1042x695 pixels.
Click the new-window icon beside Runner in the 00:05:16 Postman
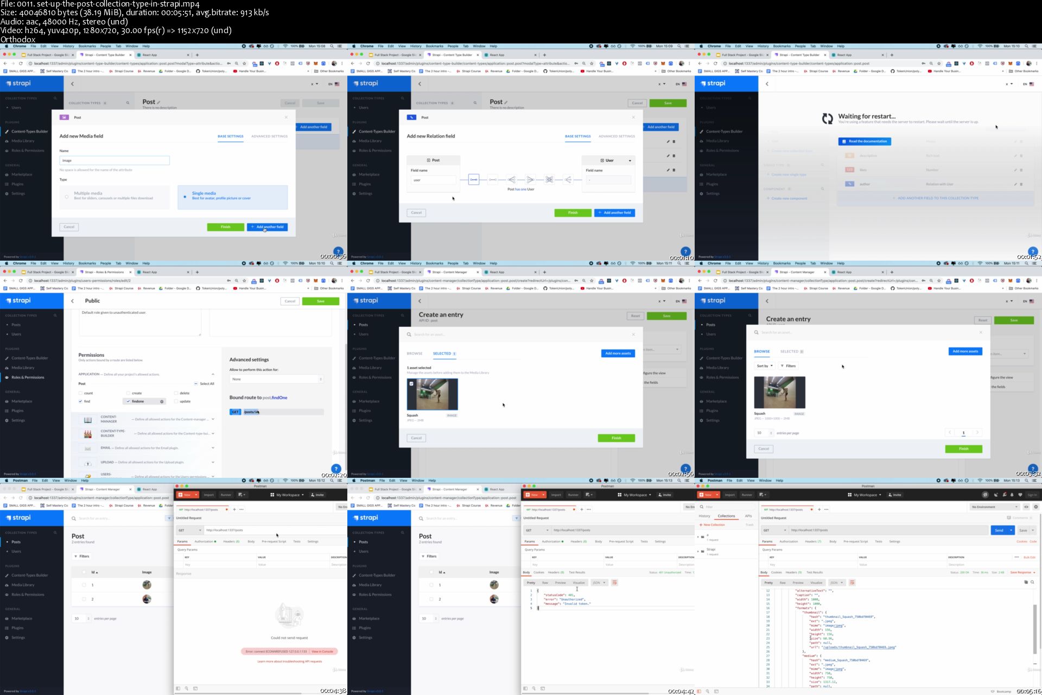point(763,495)
